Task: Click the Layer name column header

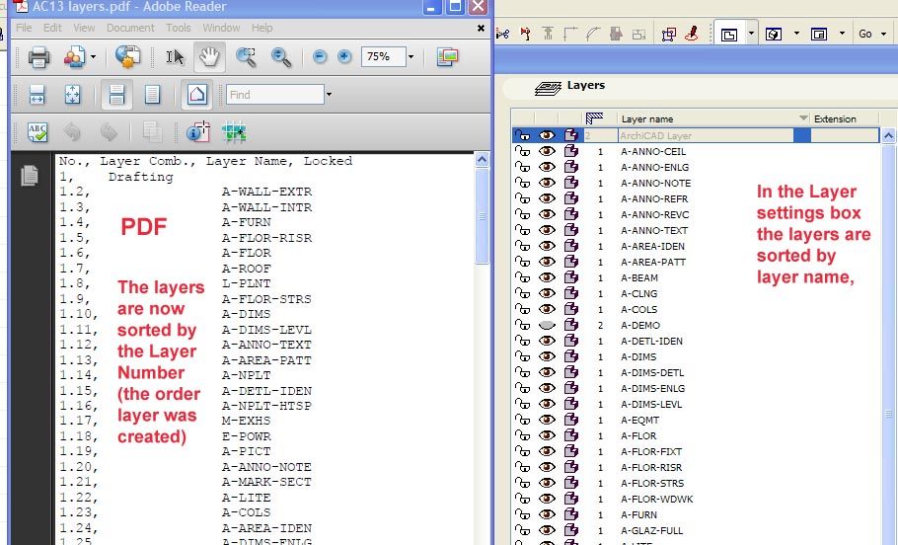Action: tap(713, 118)
